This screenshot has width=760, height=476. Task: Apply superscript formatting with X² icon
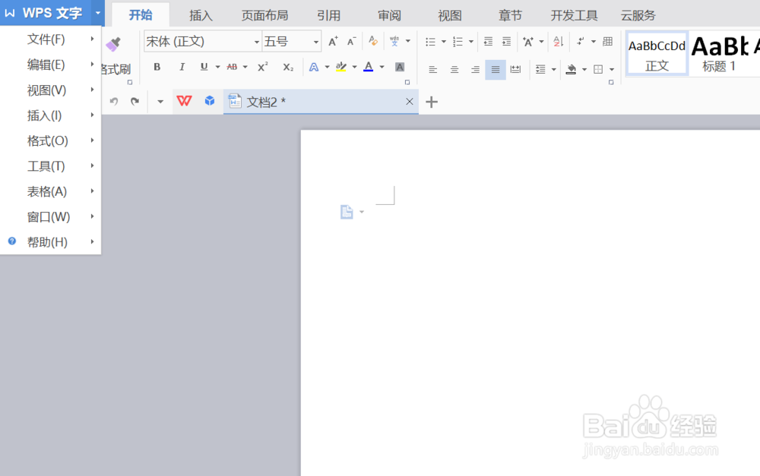[262, 67]
